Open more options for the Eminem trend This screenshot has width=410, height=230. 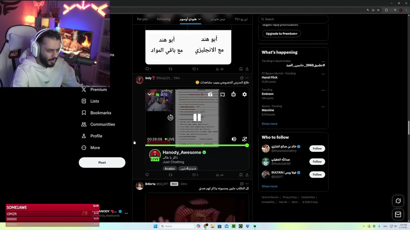click(323, 90)
